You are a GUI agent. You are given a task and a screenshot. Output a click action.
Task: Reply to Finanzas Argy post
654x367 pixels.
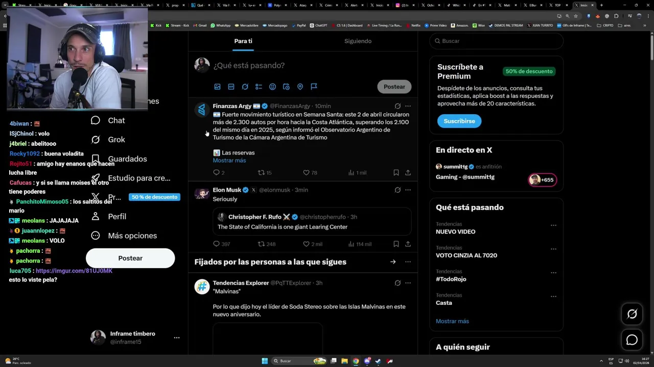pos(218,173)
